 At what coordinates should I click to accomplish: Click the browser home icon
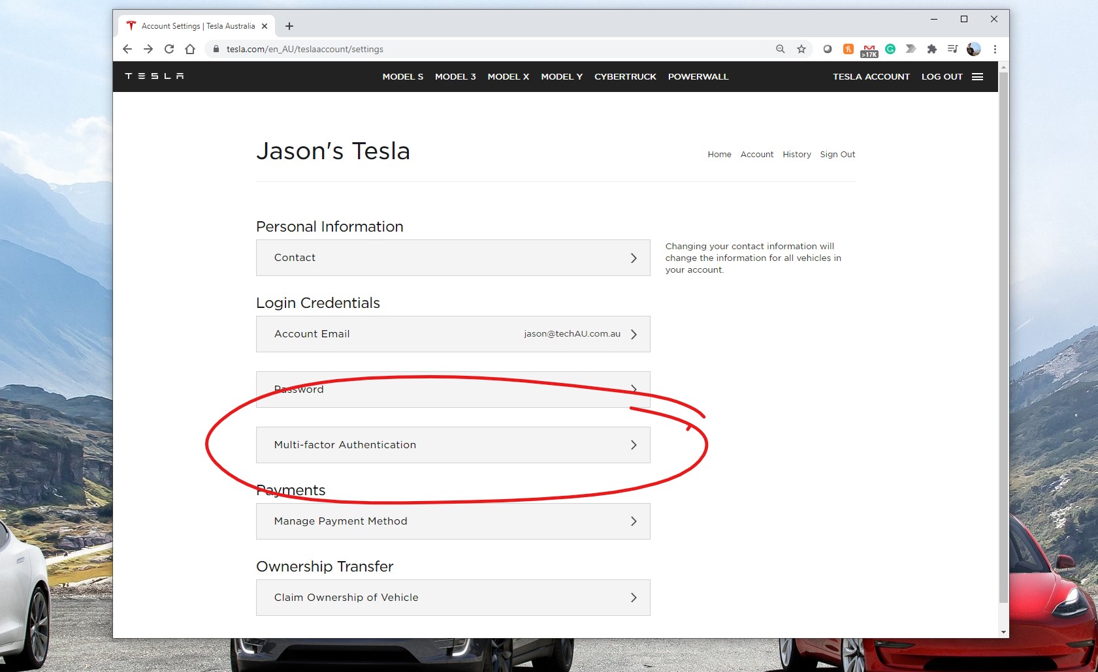(190, 49)
